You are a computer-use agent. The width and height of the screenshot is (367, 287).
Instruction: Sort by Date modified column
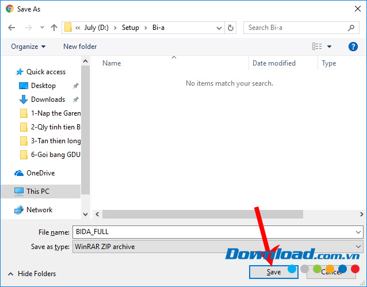click(x=274, y=63)
